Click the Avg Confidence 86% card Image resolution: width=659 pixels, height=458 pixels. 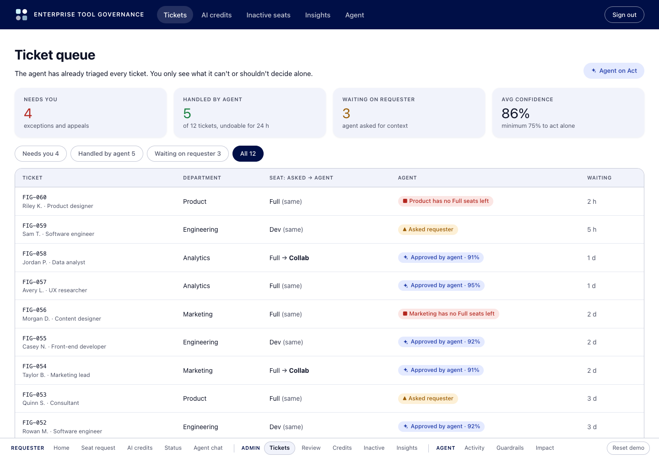pyautogui.click(x=568, y=113)
